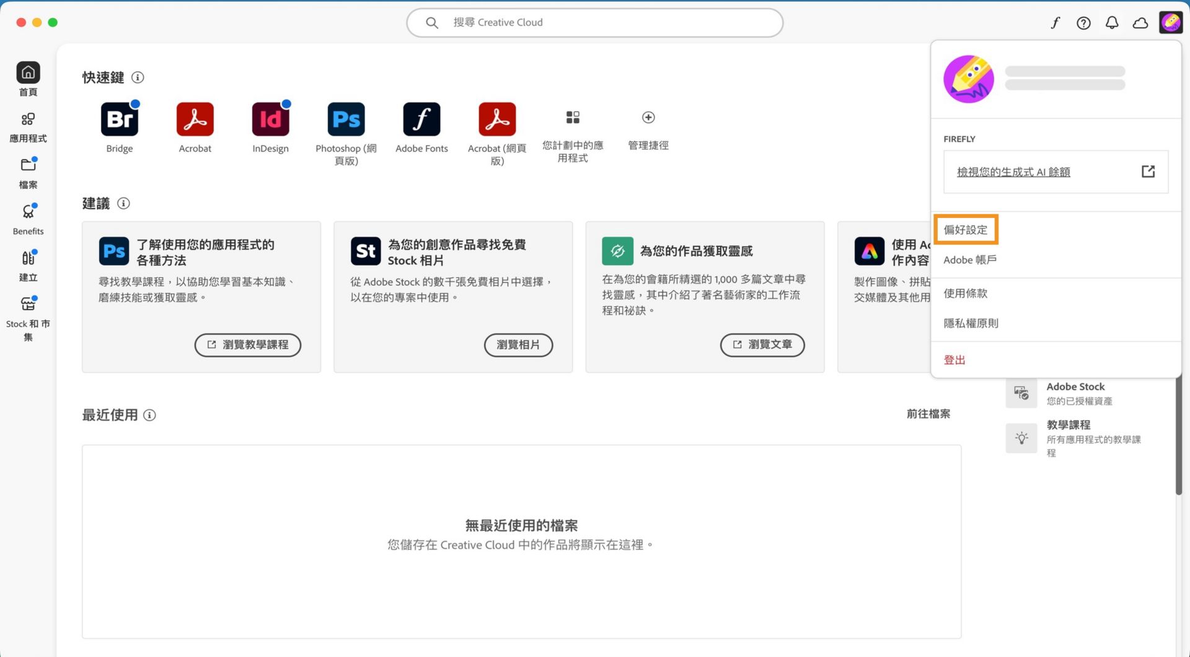Open Adobe Fonts
The image size is (1190, 657).
coord(421,118)
